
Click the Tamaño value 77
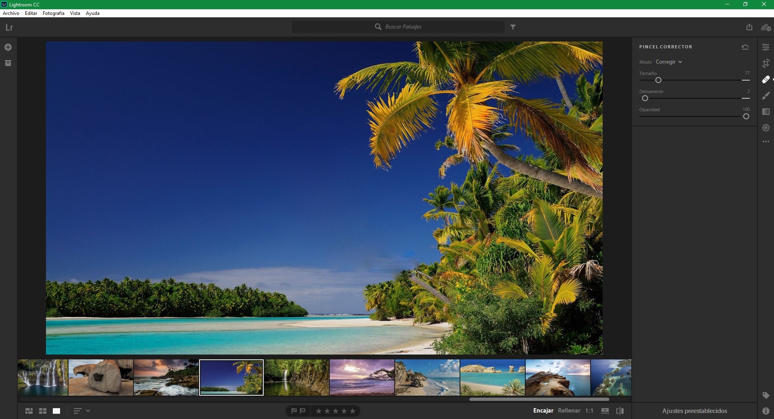click(747, 73)
